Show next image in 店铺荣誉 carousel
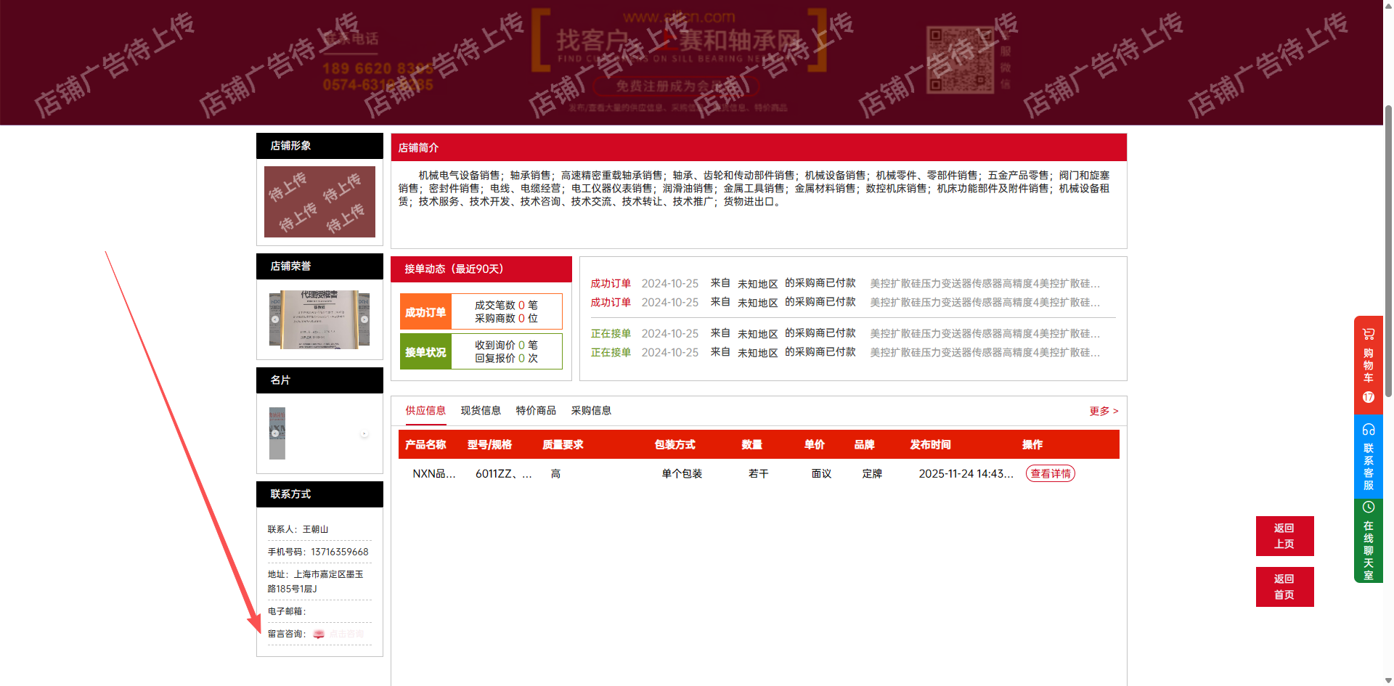Image resolution: width=1394 pixels, height=686 pixels. (364, 319)
